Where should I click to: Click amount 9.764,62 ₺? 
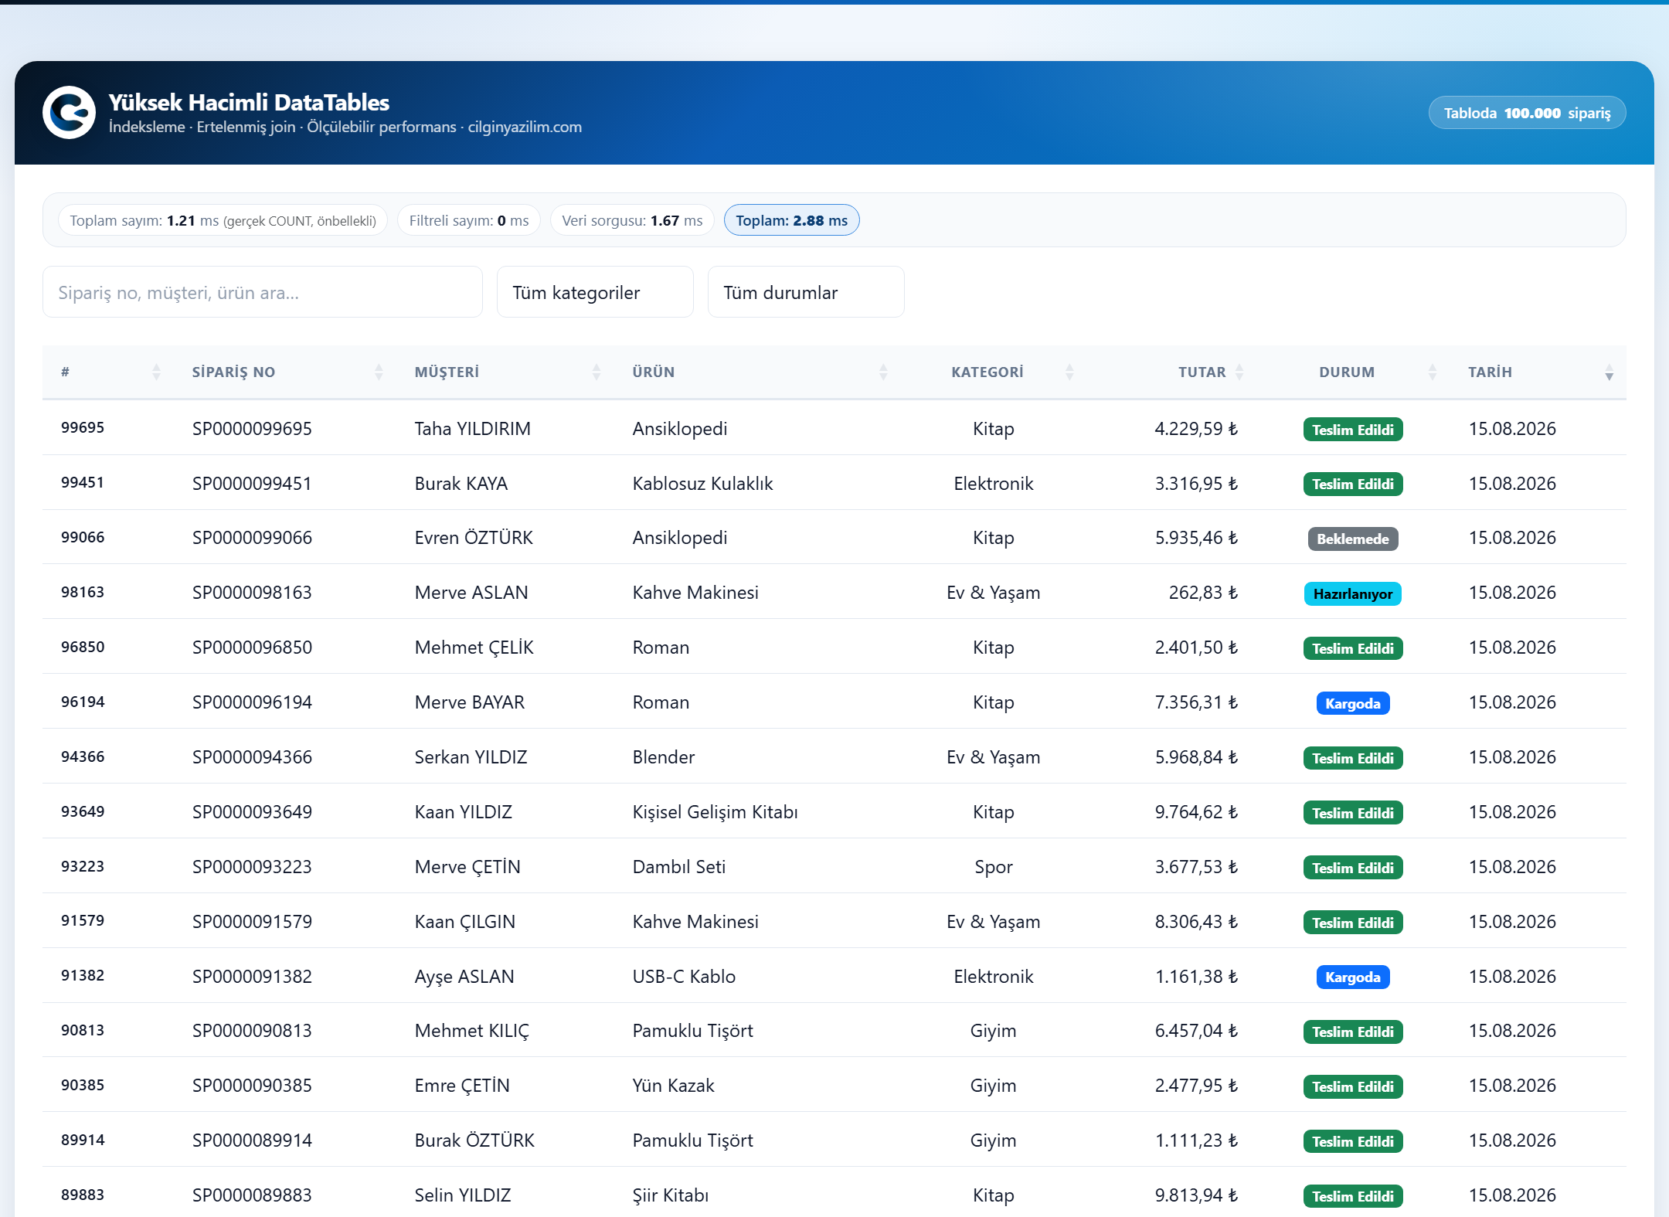point(1196,812)
